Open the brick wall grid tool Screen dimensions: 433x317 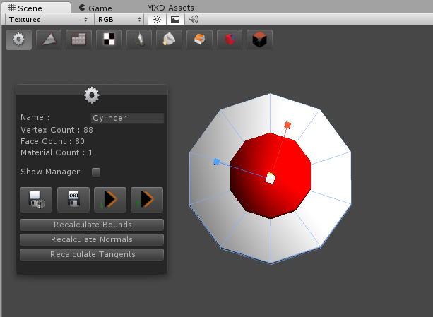[78, 40]
